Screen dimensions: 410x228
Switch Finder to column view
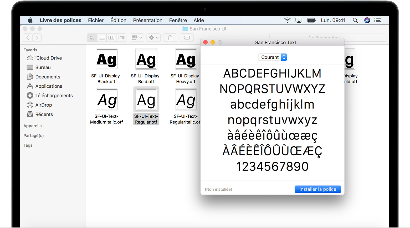coord(111,38)
